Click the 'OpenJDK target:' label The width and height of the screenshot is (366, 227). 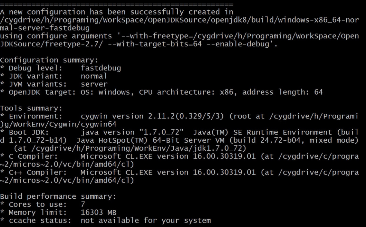point(42,92)
